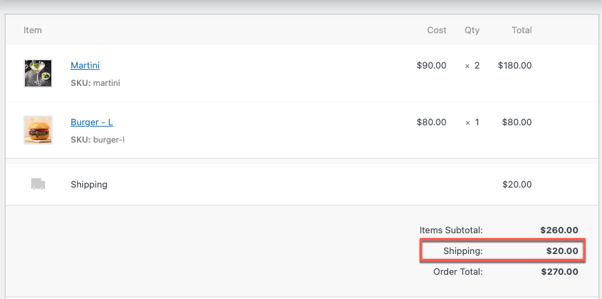602x299 pixels.
Task: Click the Martini $180.00 line total
Action: (x=515, y=66)
